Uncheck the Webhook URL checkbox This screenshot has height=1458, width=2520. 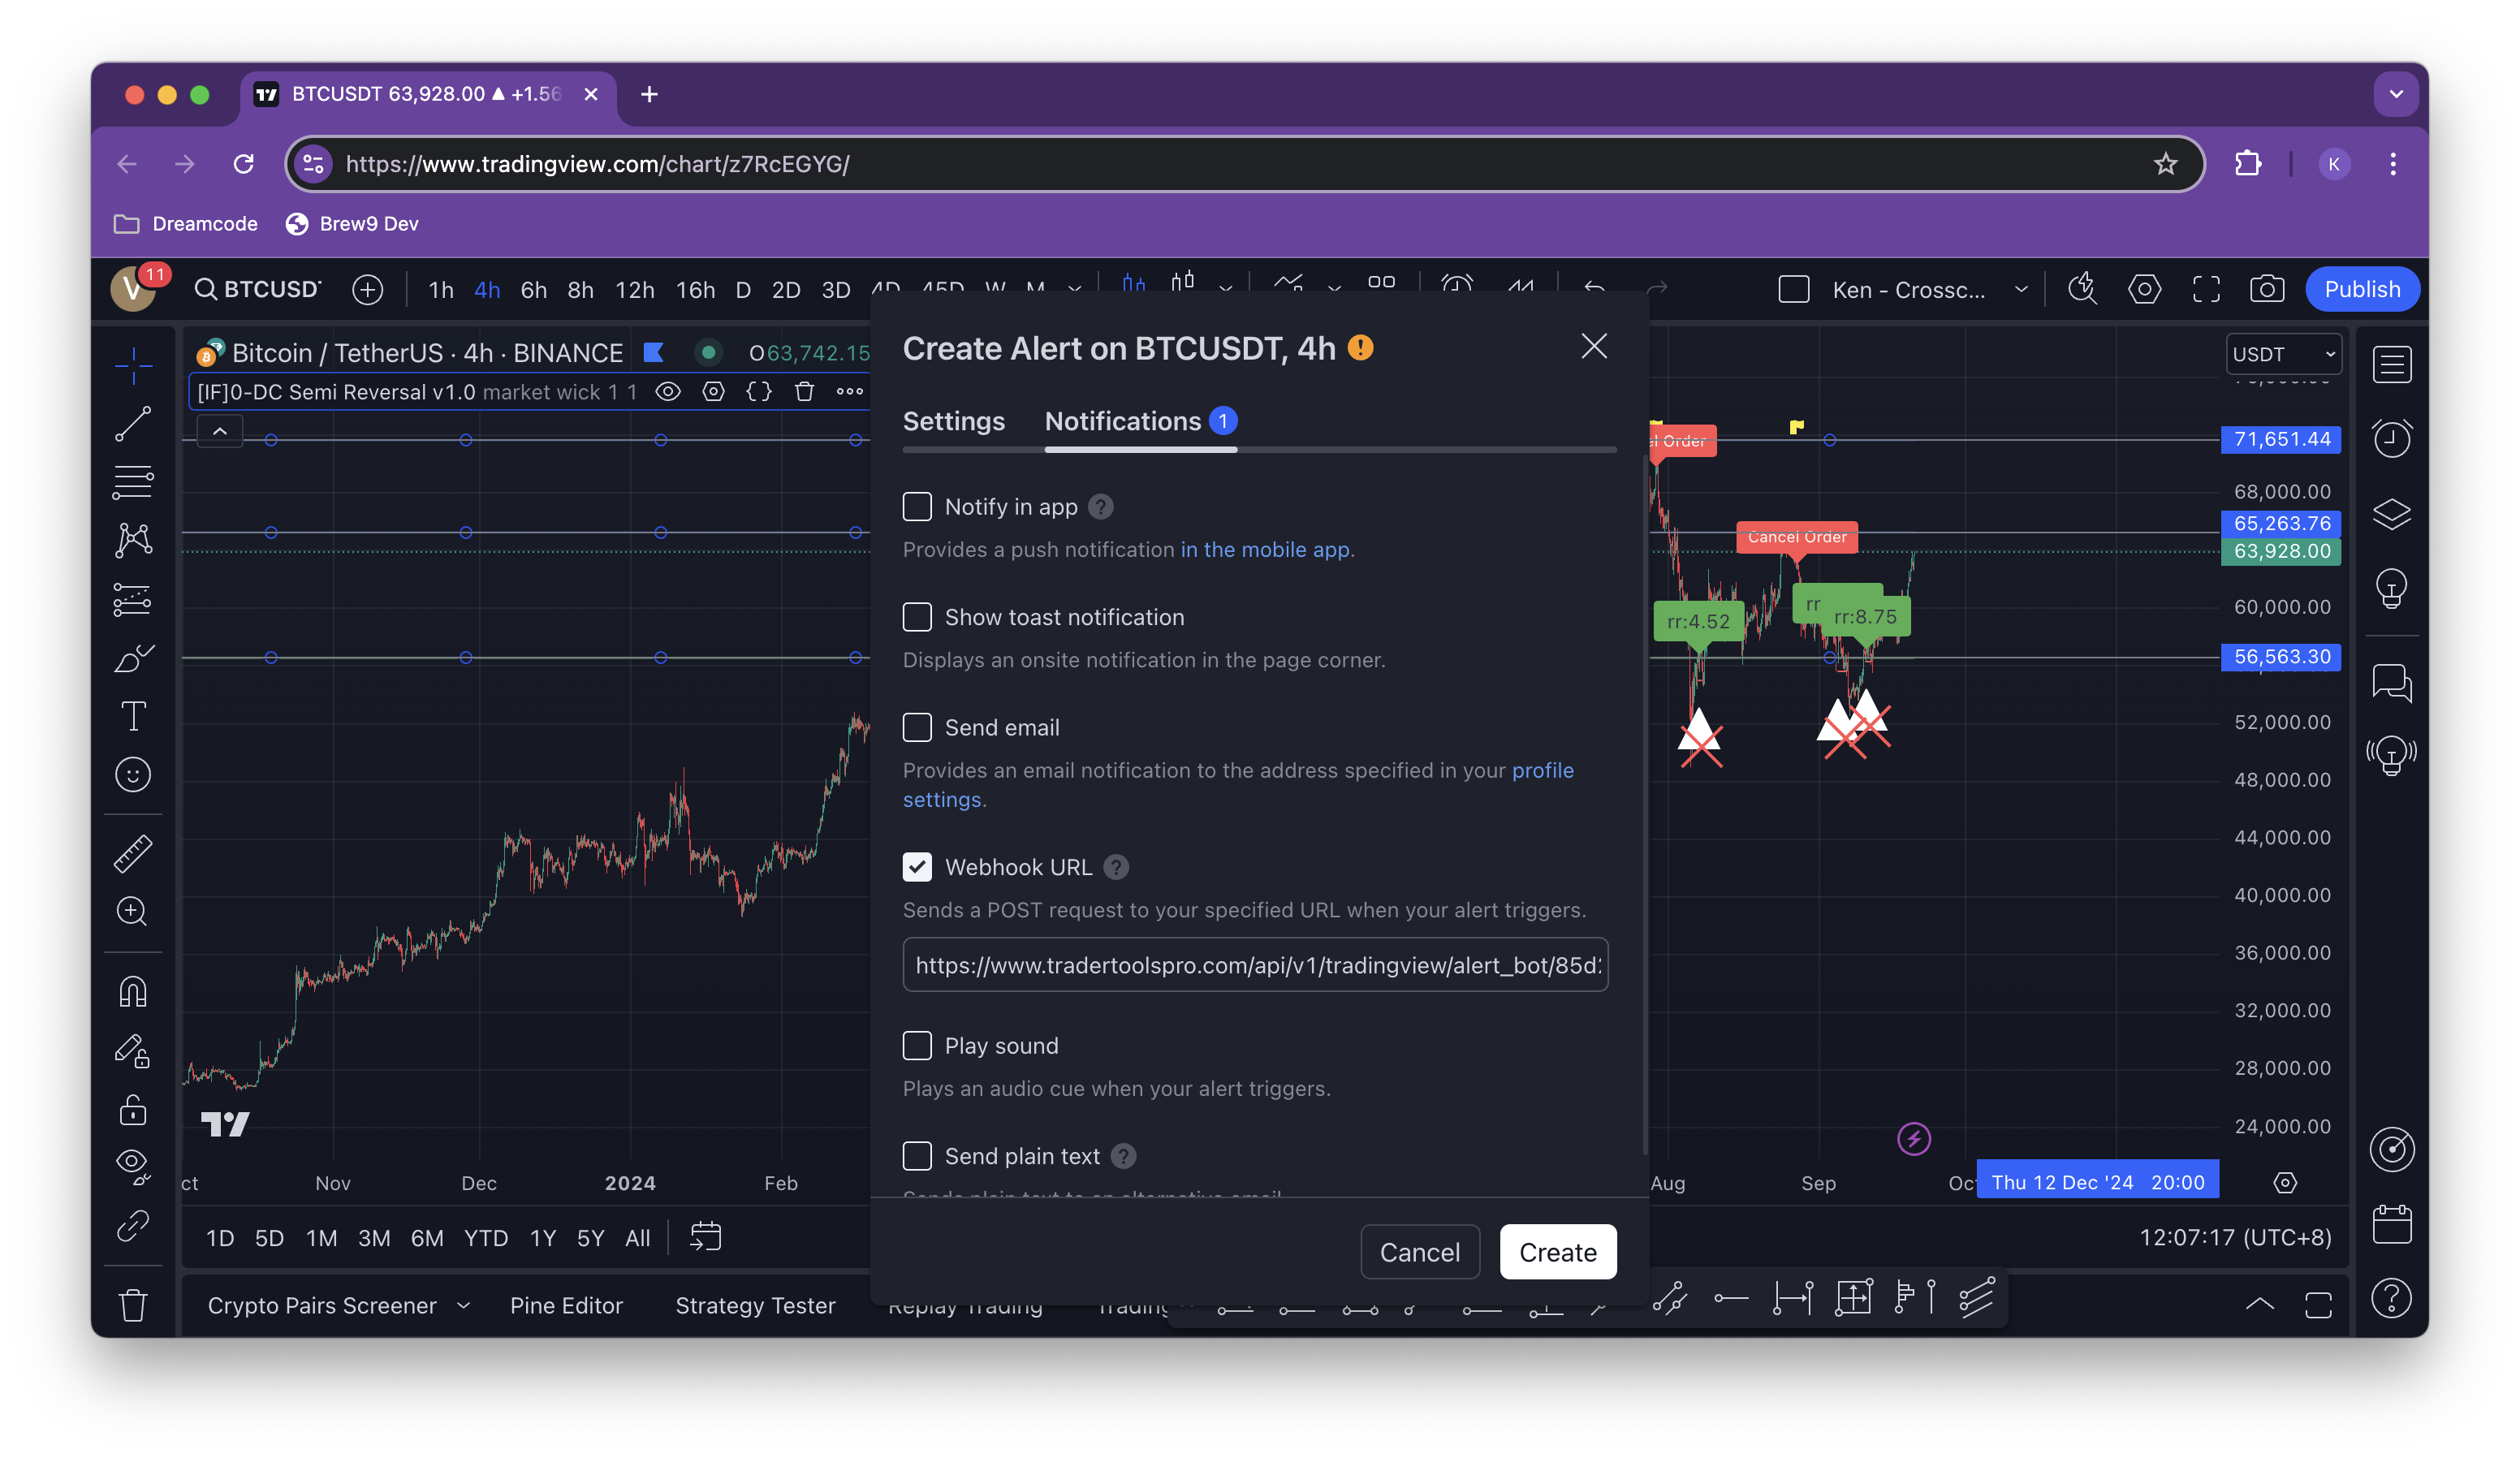coord(917,866)
